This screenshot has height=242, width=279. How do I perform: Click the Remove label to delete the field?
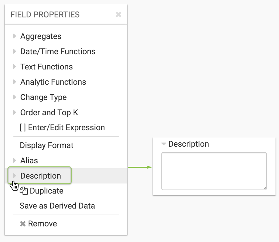coord(42,224)
